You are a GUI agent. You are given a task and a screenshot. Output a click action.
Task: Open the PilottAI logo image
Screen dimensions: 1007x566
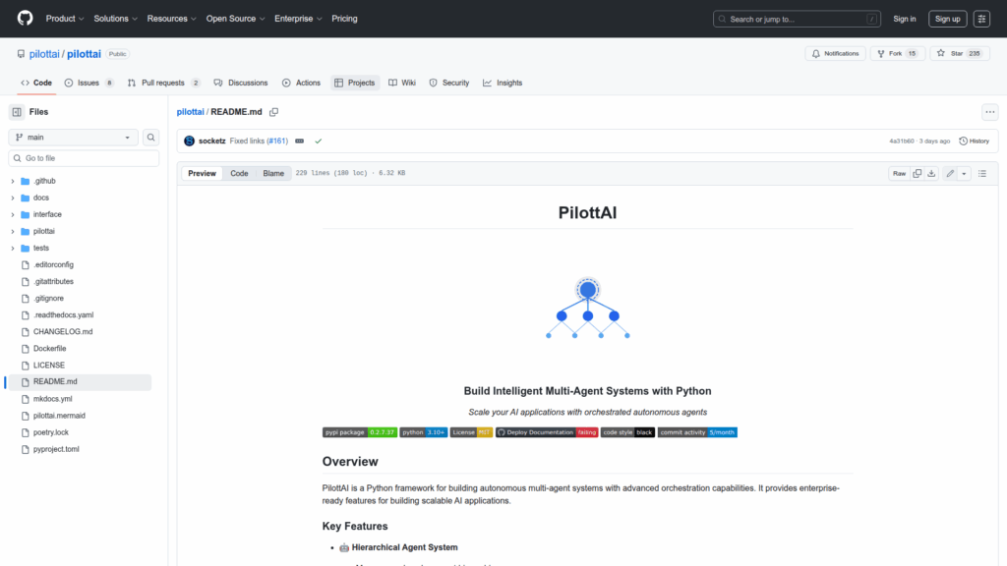tap(588, 308)
